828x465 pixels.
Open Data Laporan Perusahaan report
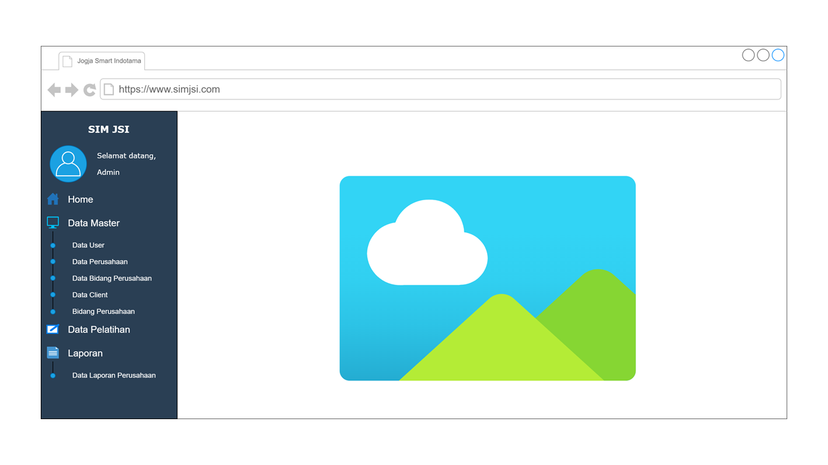click(x=114, y=375)
